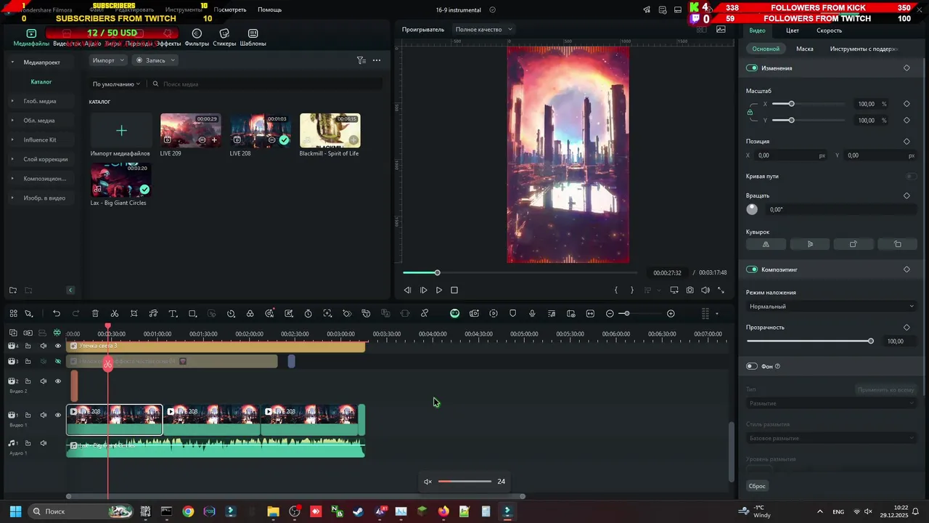Take a preview snapshot with camera icon
The height and width of the screenshot is (523, 929).
(689, 290)
